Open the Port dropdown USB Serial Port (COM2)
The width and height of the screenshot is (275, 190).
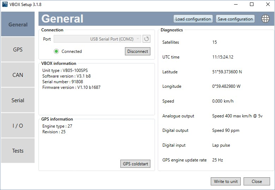click(x=97, y=39)
